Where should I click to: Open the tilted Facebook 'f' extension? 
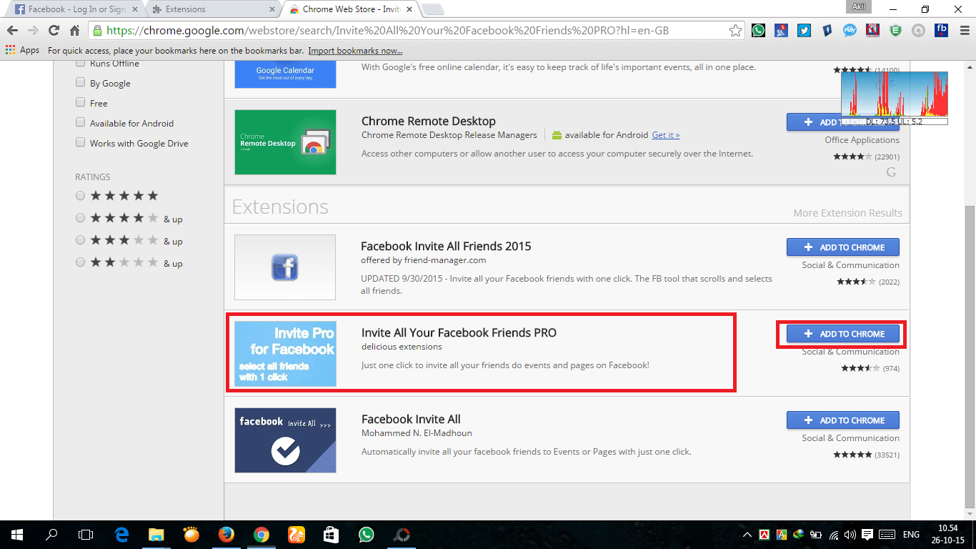coord(827,31)
